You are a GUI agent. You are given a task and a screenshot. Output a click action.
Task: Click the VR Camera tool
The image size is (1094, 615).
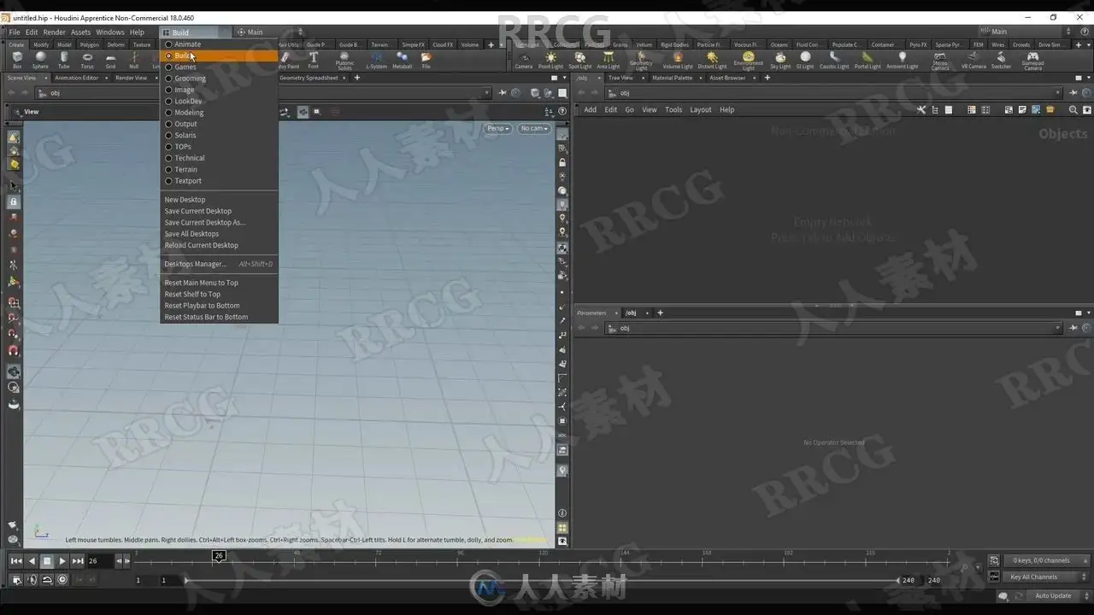point(973,60)
